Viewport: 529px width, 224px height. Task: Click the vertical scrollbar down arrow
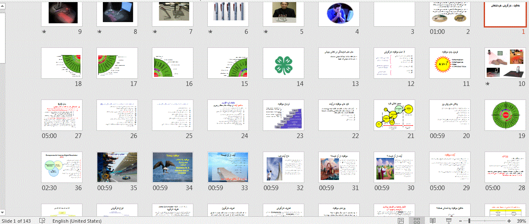[3, 212]
